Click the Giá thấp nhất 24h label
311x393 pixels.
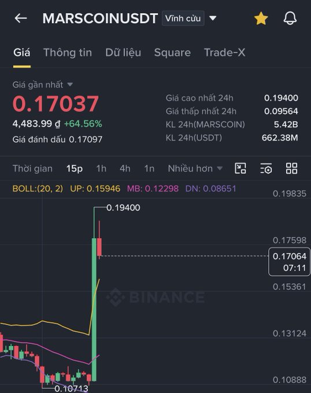point(201,112)
